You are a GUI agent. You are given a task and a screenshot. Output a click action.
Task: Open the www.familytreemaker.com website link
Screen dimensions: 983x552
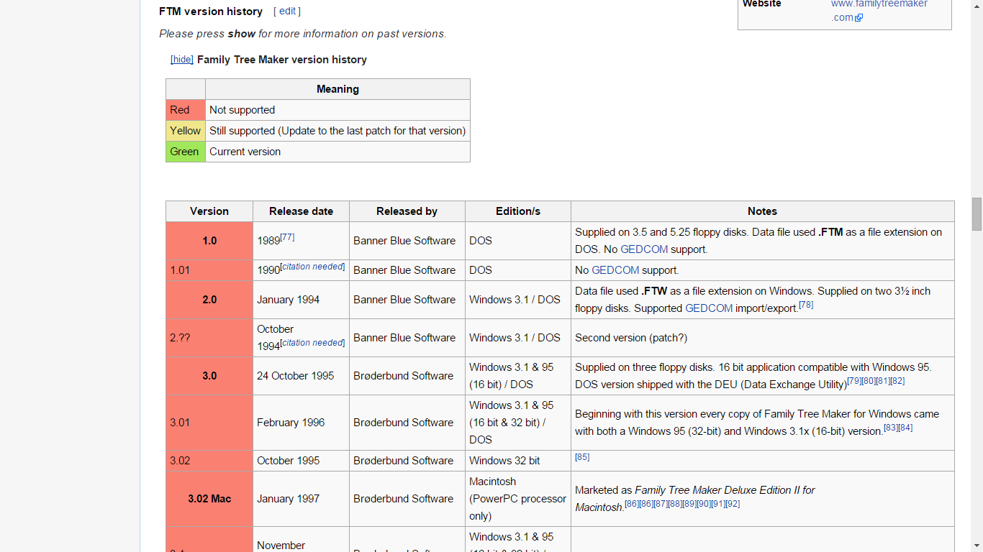[879, 10]
